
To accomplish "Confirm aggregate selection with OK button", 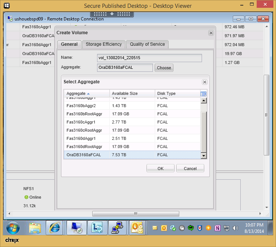I will tap(160, 168).
